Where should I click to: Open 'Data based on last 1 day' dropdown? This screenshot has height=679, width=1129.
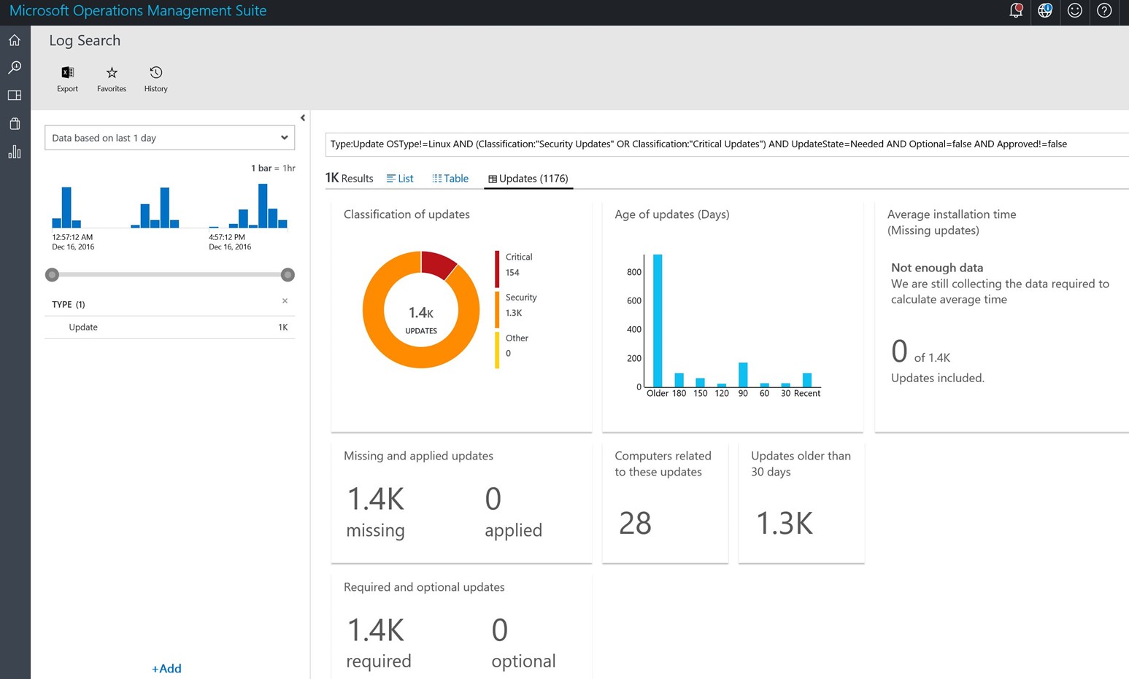click(x=169, y=138)
